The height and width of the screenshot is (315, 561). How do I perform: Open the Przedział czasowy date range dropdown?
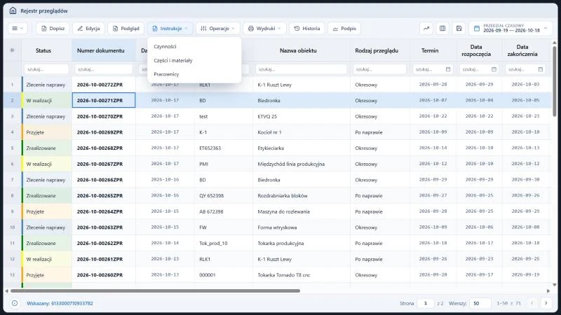(511, 28)
